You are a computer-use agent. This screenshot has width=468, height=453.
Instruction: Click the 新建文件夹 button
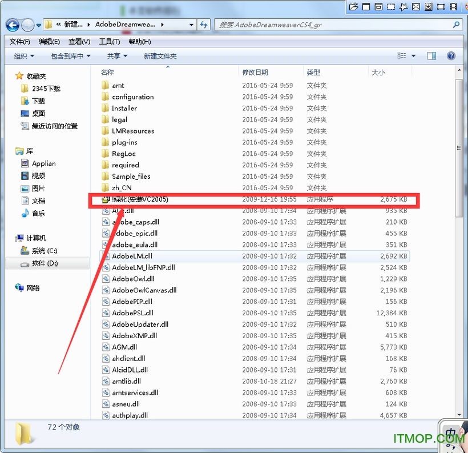[160, 56]
